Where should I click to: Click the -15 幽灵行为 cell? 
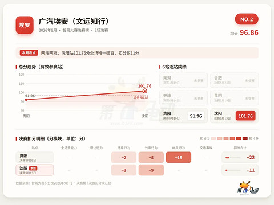pos(179,157)
